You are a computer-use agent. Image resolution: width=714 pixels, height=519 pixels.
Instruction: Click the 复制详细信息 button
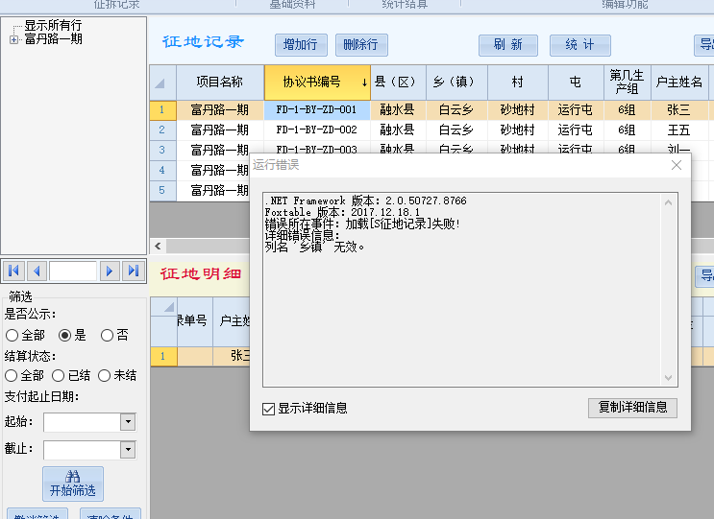pos(632,408)
